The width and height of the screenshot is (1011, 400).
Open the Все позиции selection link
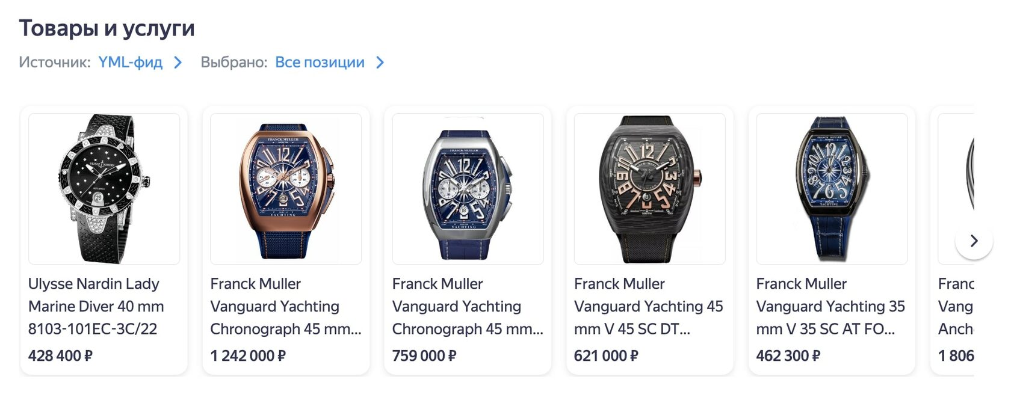pos(320,63)
